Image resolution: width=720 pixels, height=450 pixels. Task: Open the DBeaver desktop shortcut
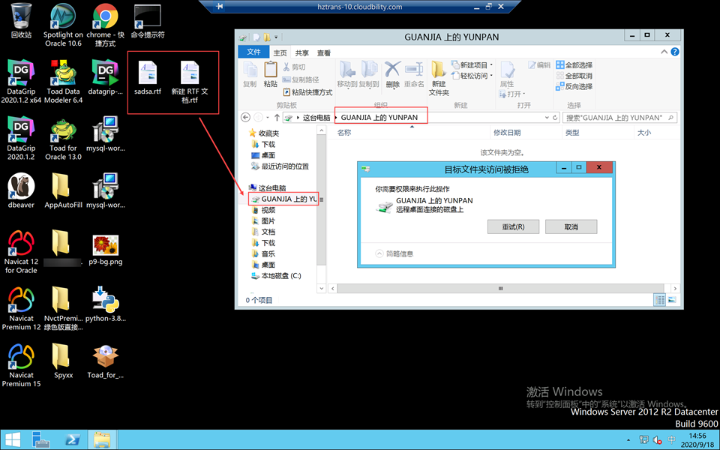21,187
